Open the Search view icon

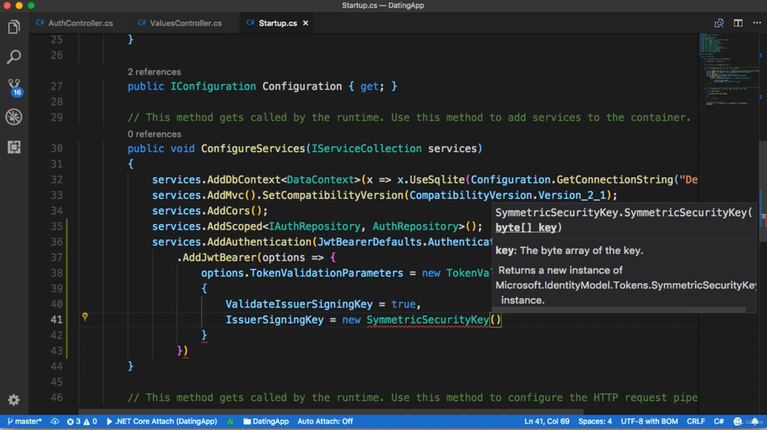click(x=14, y=57)
